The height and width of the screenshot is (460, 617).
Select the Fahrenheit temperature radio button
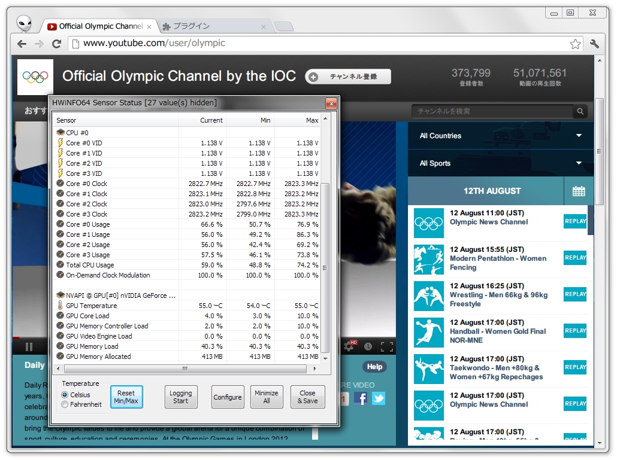coord(66,404)
